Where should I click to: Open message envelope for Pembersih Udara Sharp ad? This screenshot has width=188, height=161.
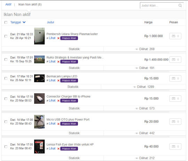coord(175,36)
